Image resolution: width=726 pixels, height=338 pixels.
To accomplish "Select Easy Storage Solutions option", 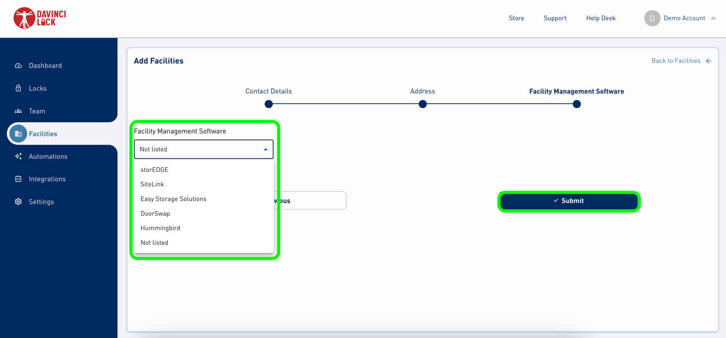I will tap(173, 199).
